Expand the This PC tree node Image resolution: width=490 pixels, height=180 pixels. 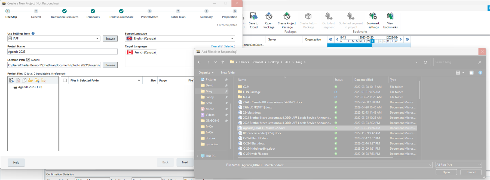197,156
